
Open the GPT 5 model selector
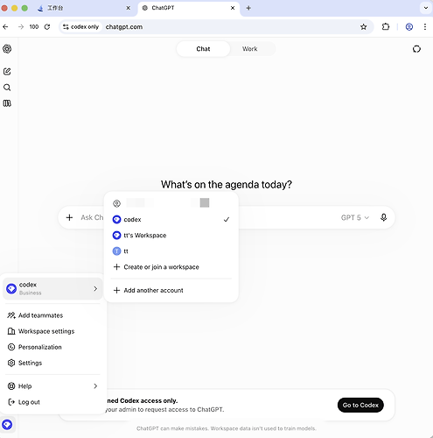(x=355, y=217)
